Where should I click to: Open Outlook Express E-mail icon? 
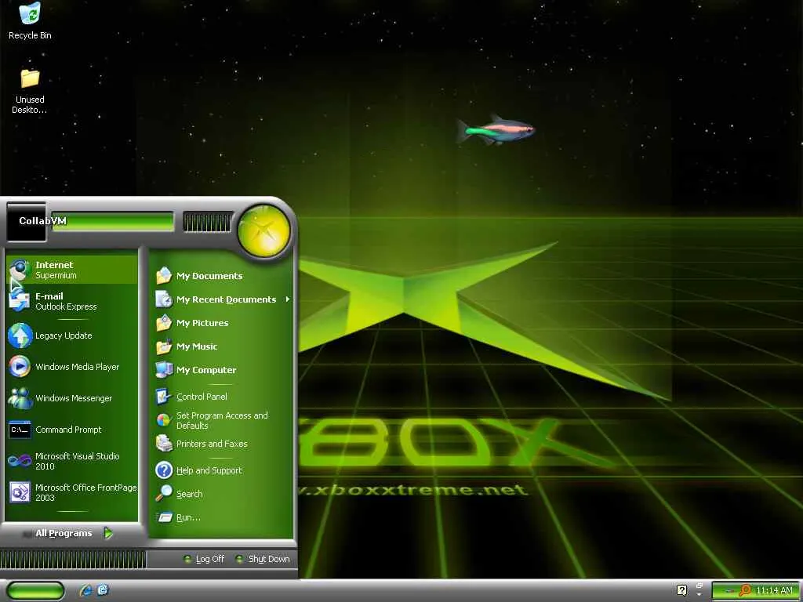(20, 301)
